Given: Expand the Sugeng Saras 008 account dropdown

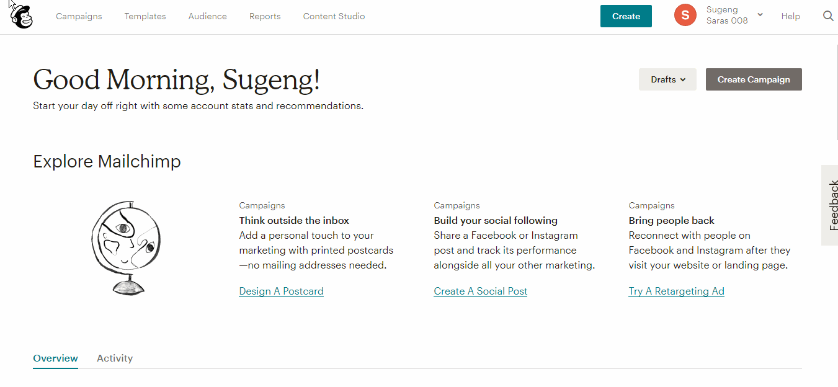Looking at the screenshot, I should click(735, 16).
